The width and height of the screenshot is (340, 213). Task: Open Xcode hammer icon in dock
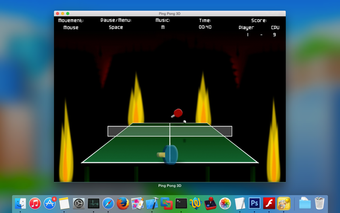[152, 204]
